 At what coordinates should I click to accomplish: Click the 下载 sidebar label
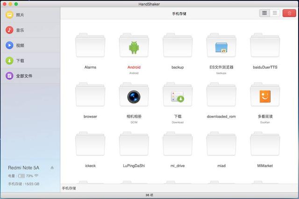tap(20, 61)
